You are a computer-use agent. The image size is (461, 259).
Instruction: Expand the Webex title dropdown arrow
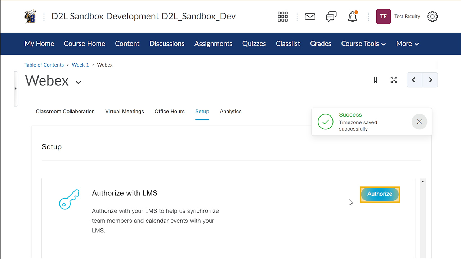pyautogui.click(x=78, y=82)
